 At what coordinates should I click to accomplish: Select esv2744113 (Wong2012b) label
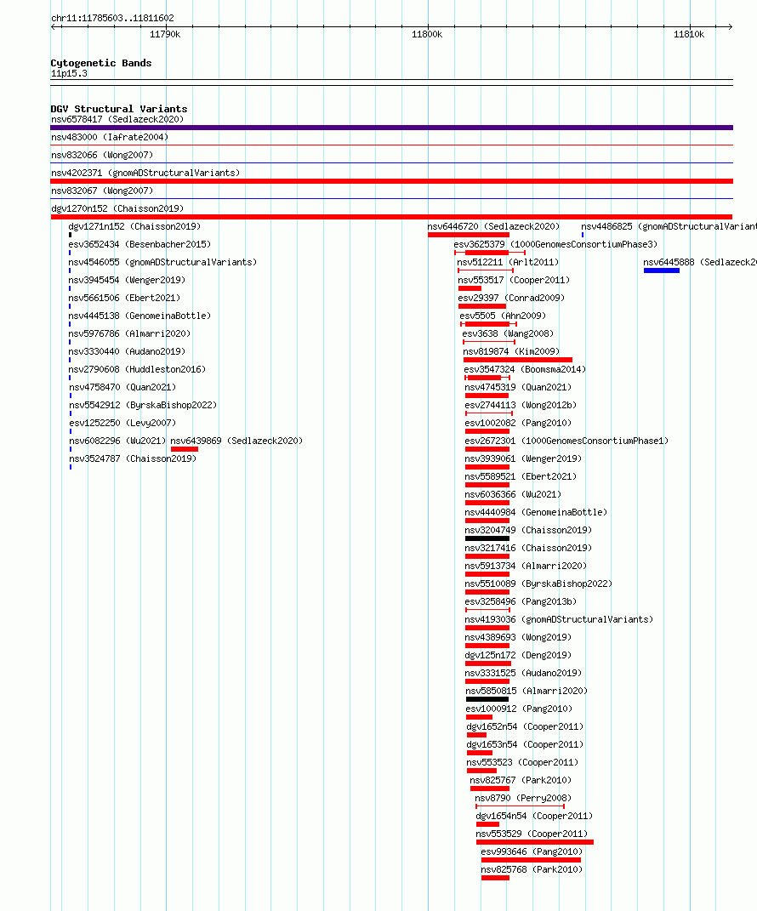click(x=521, y=405)
